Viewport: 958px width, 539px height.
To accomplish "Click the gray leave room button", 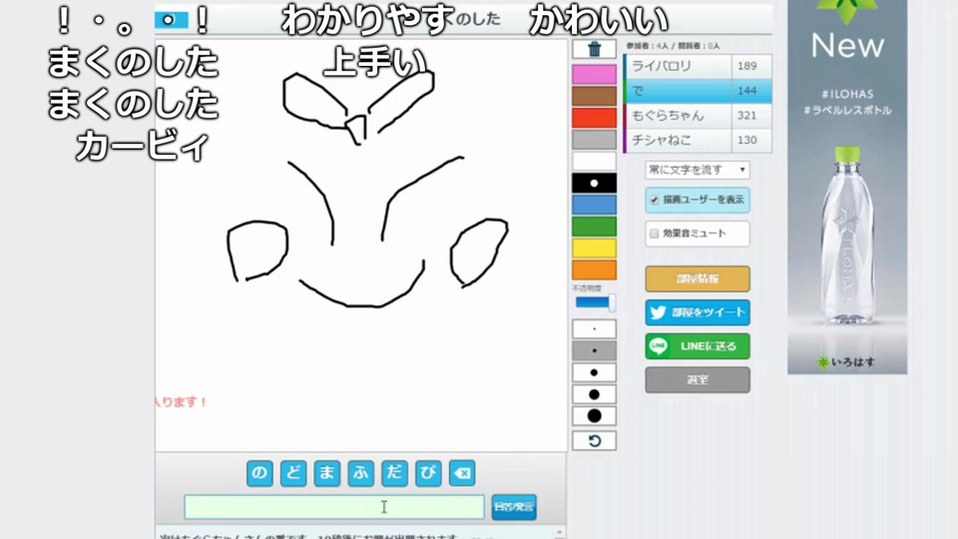I will (698, 379).
